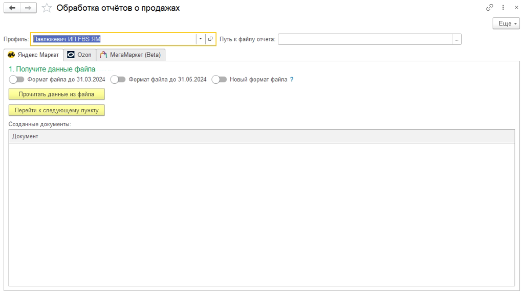Switch to the Ozon tab
Viewport: 524px width, 293px height.
click(x=79, y=55)
